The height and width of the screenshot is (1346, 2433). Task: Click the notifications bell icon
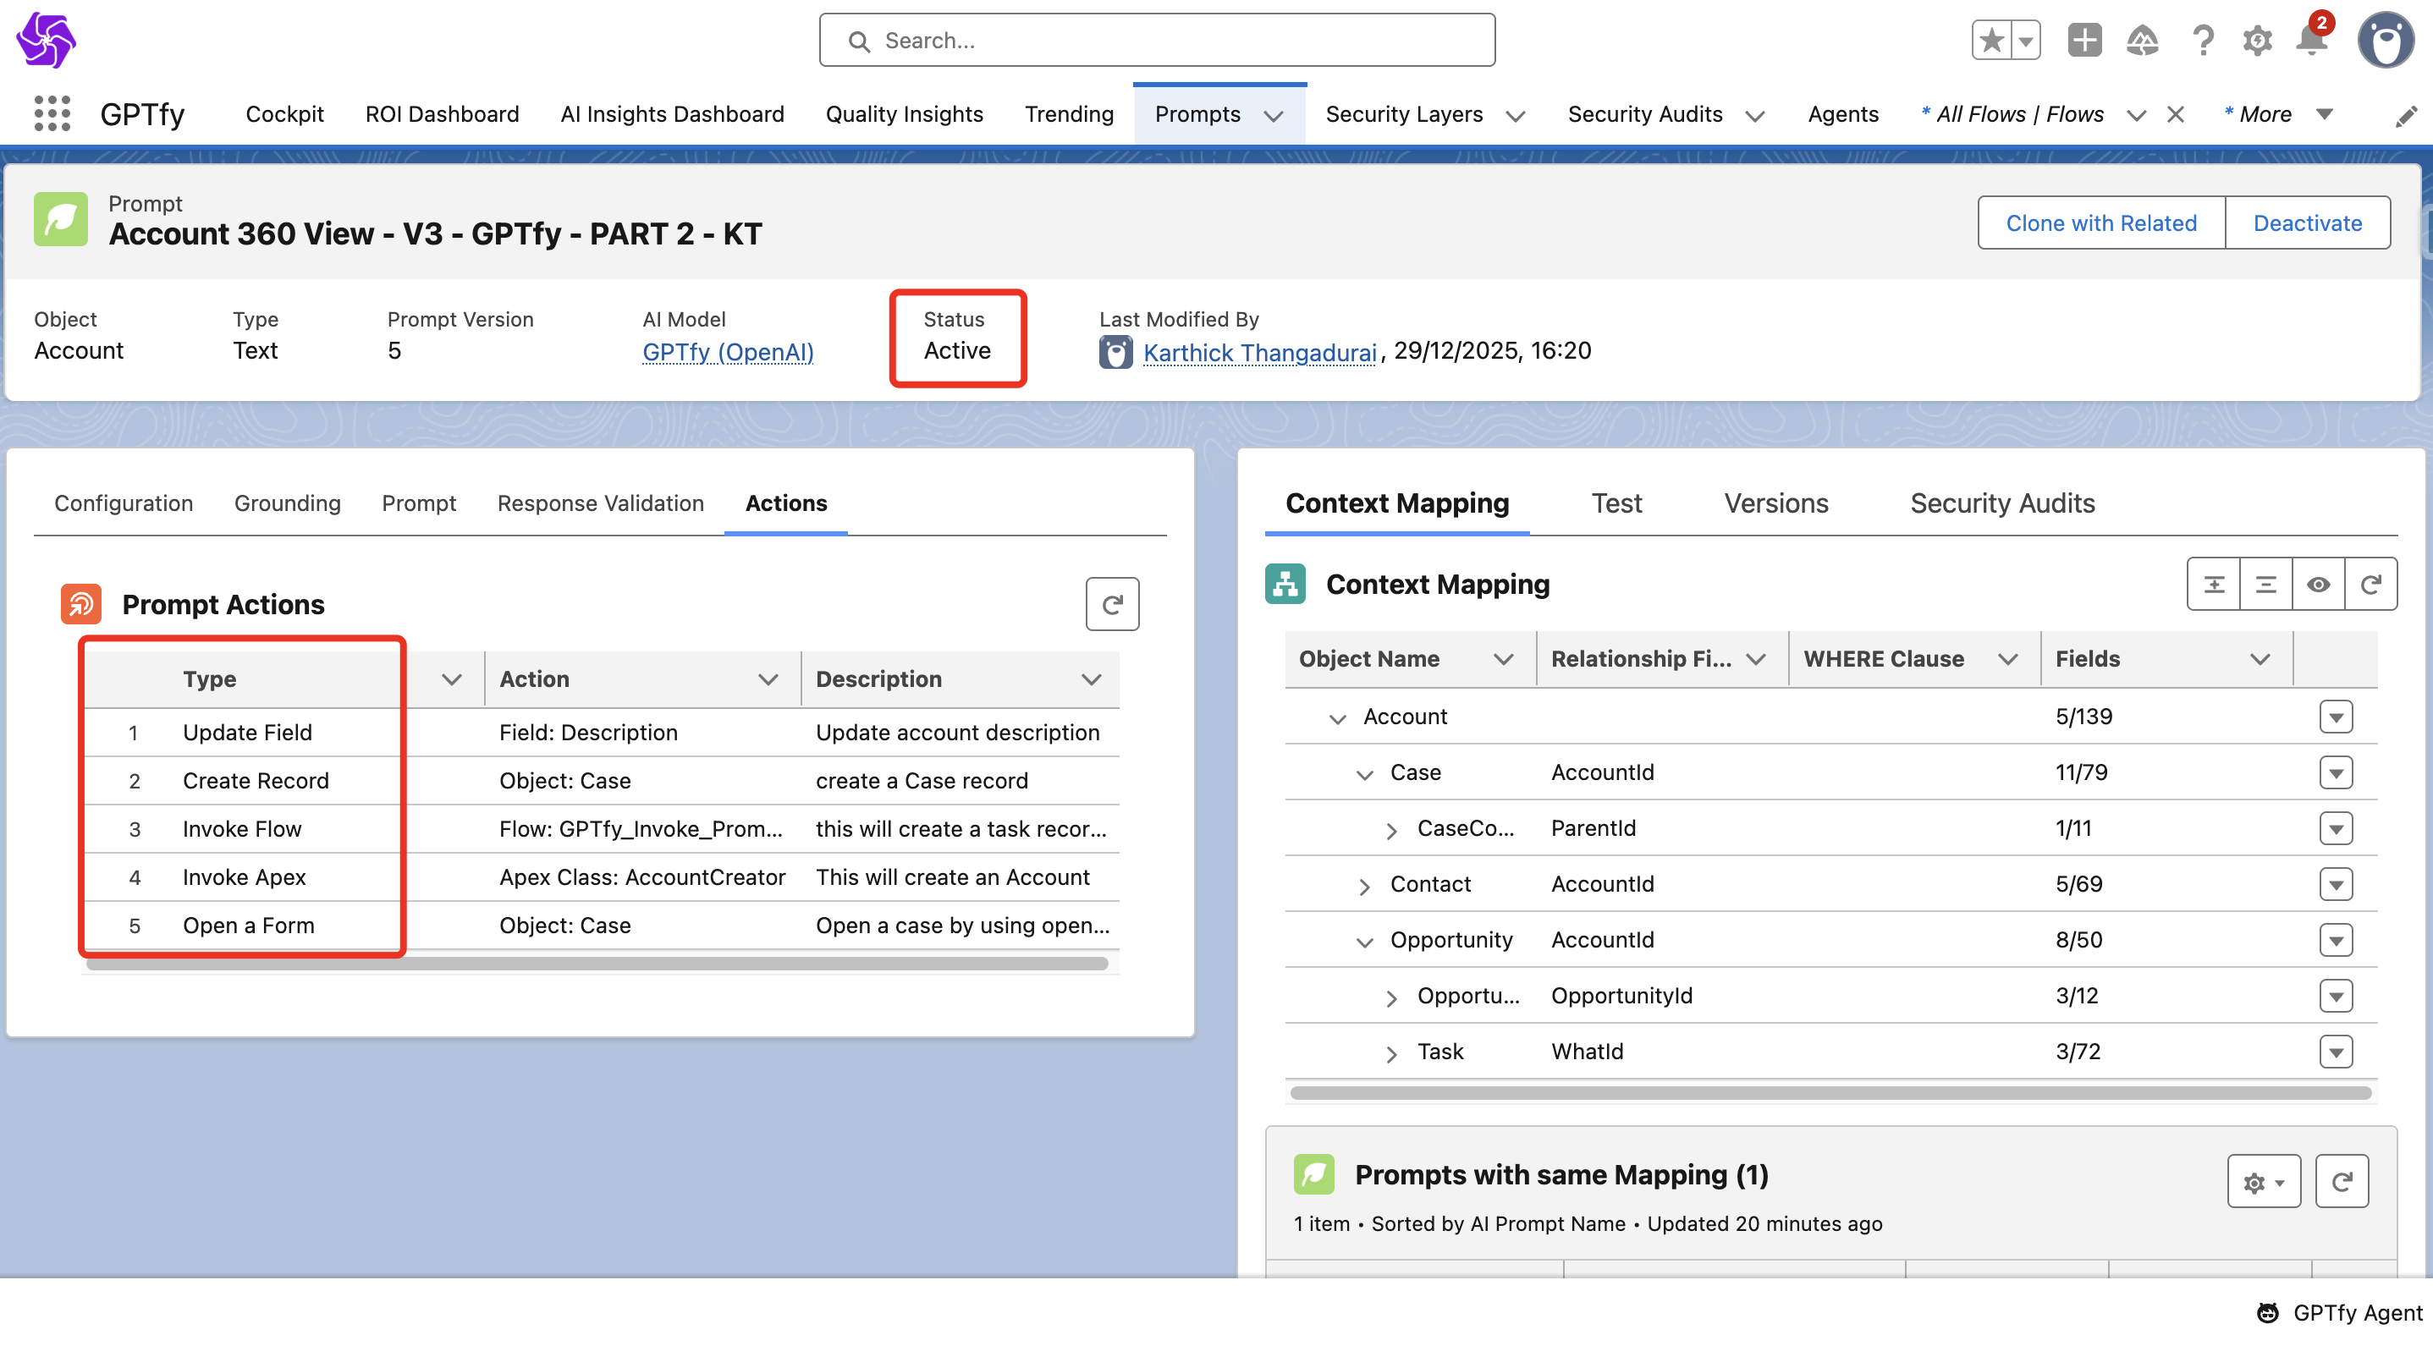tap(2311, 41)
